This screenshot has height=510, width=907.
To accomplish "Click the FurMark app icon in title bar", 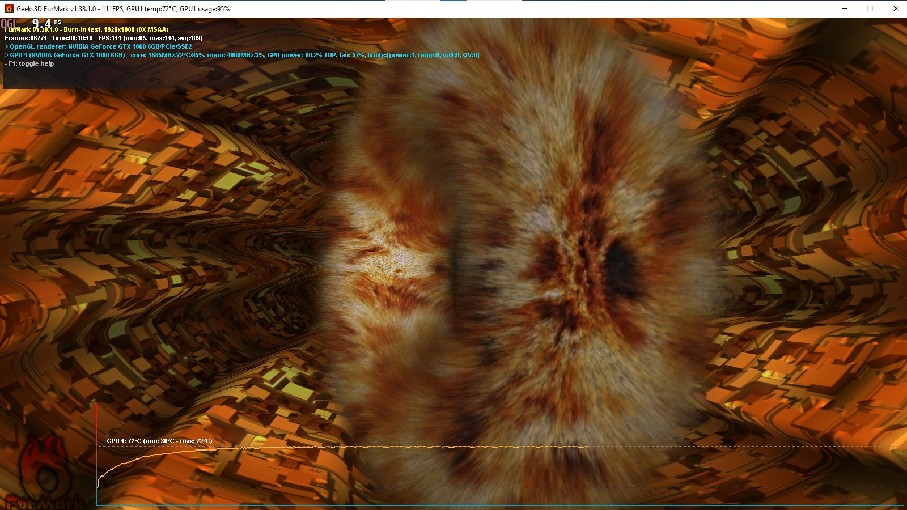I will click(x=9, y=8).
